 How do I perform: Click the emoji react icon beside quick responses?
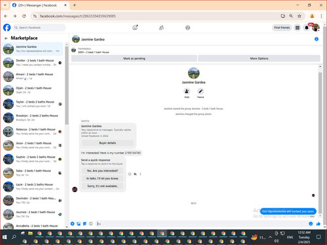tap(129, 174)
